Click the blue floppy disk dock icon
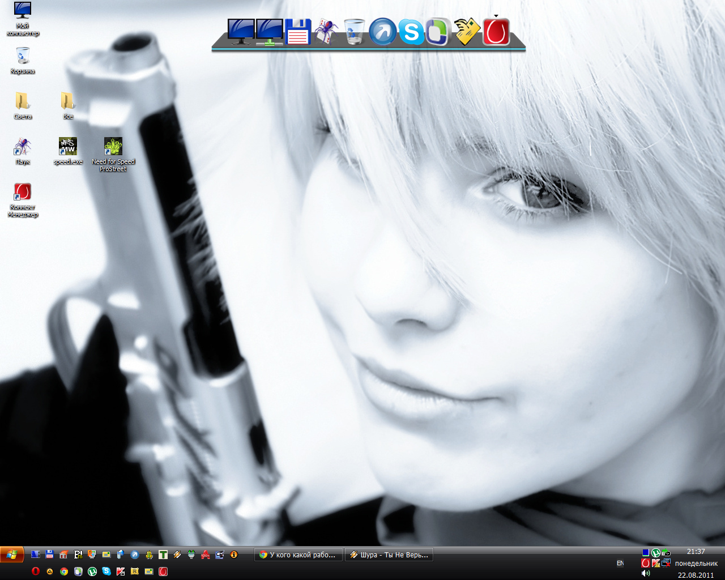This screenshot has width=725, height=580. click(x=298, y=32)
